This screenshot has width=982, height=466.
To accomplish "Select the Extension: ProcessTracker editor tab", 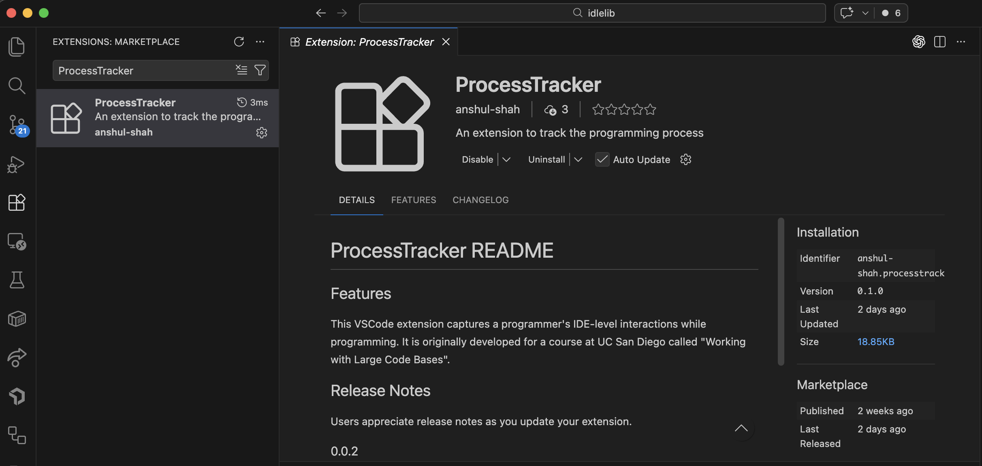I will click(369, 42).
